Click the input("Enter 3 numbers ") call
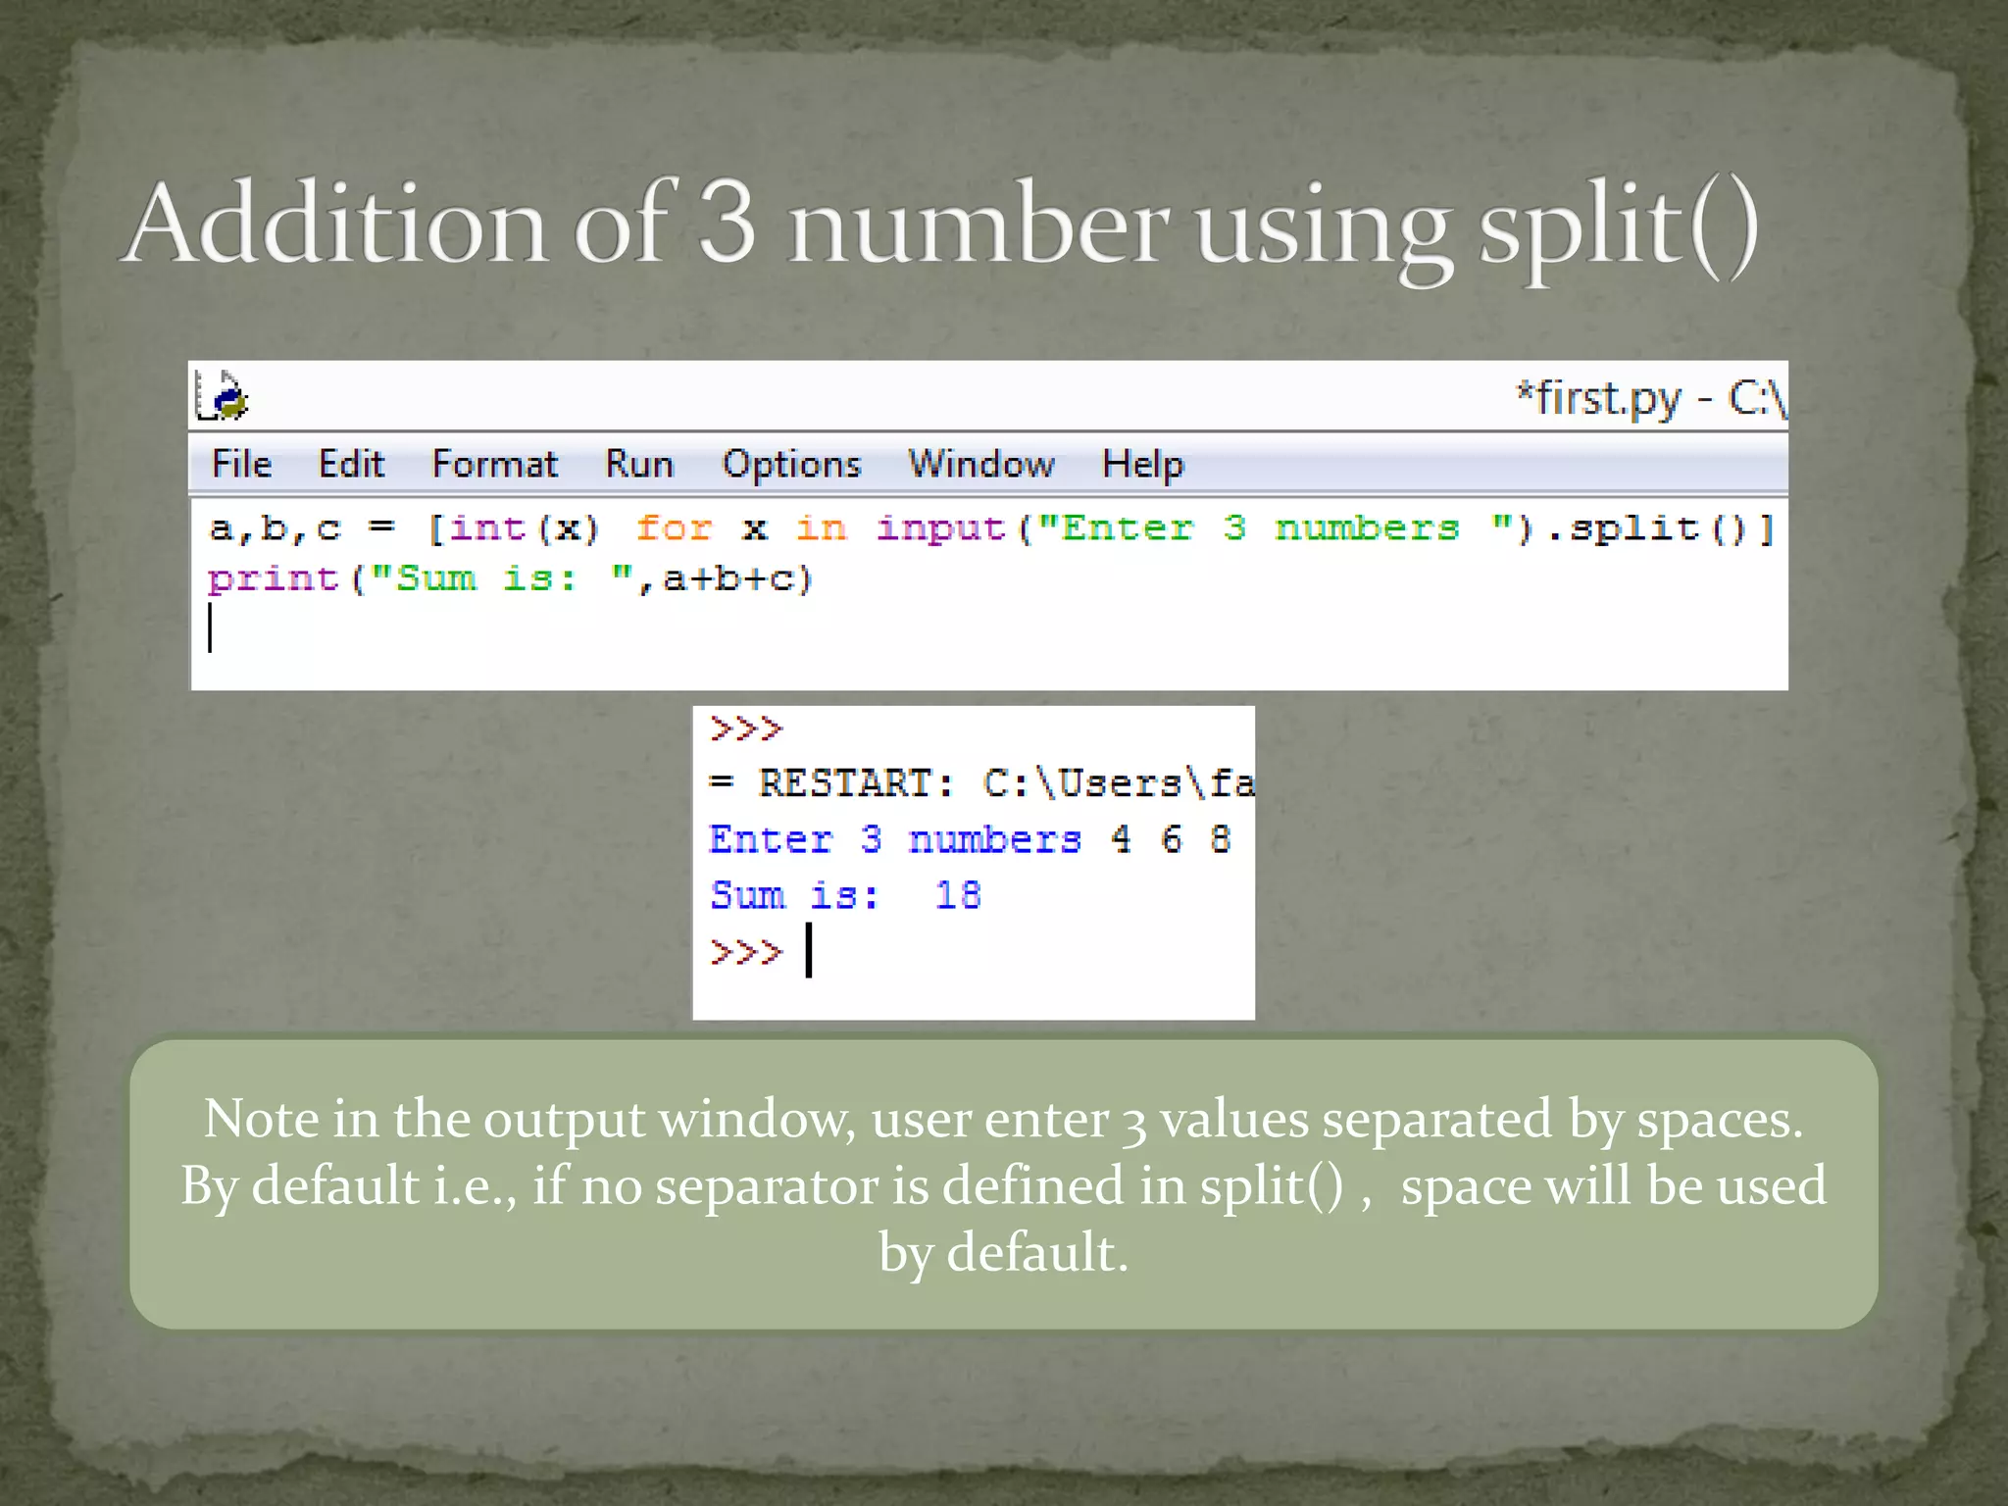Viewport: 2008px width, 1506px height. click(1204, 529)
